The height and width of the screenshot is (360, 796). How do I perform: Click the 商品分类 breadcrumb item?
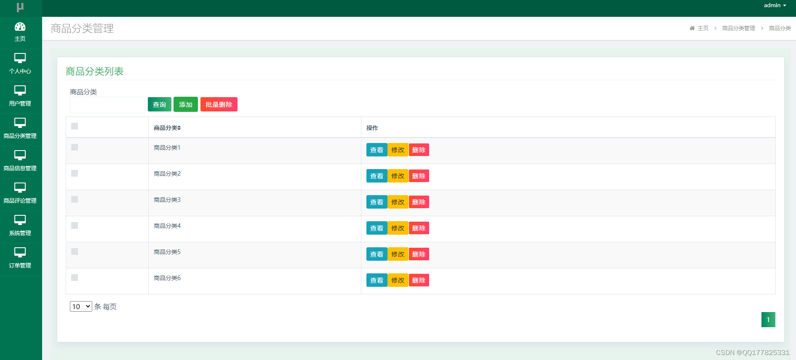(780, 28)
